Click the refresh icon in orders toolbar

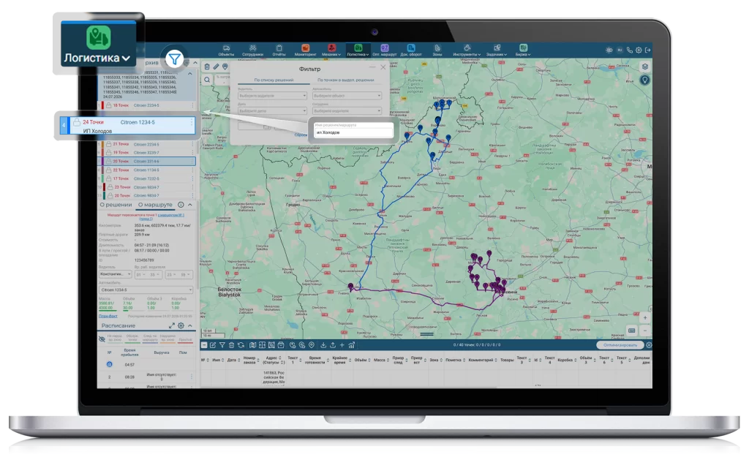[241, 345]
